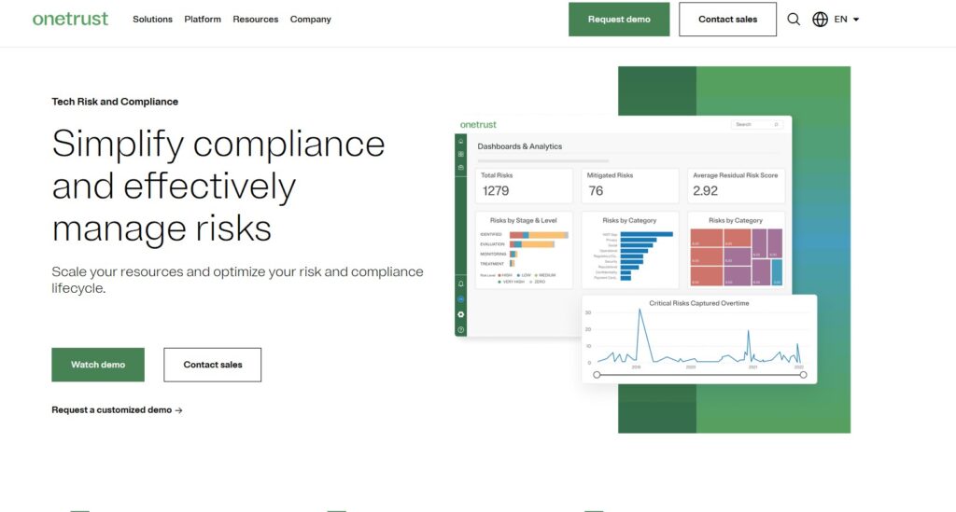This screenshot has width=956, height=512.
Task: Follow the Request a customized demo link
Action: point(117,409)
